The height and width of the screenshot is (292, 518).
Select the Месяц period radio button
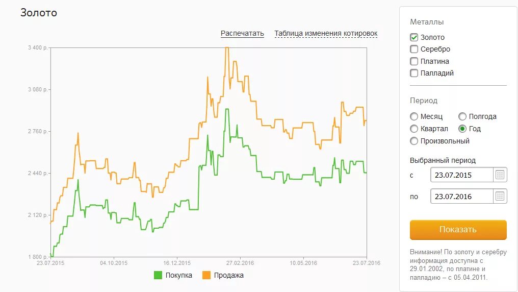pos(414,116)
